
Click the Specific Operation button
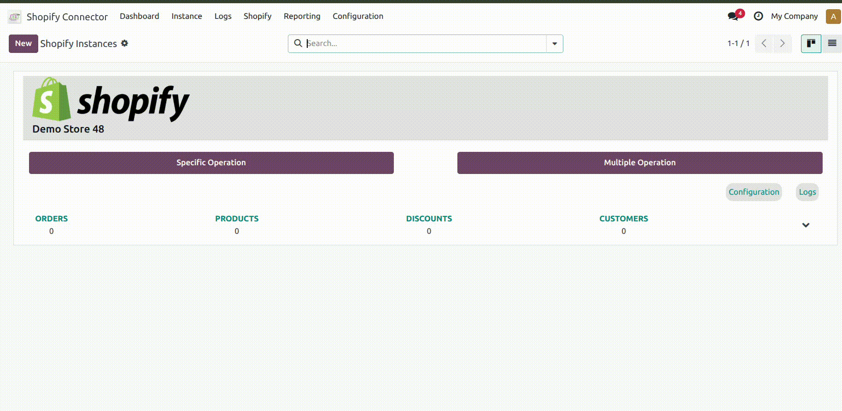211,163
